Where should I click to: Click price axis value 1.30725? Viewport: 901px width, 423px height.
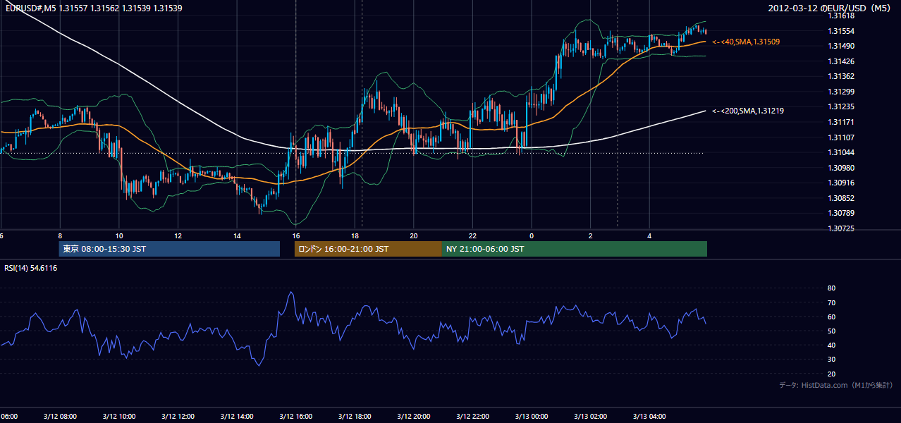tap(840, 228)
